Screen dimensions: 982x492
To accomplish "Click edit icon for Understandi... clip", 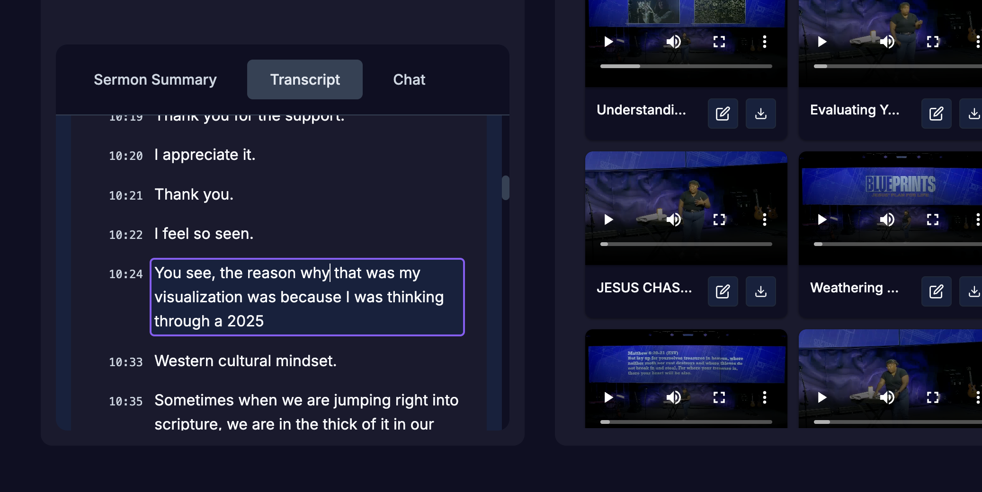I will click(x=723, y=114).
